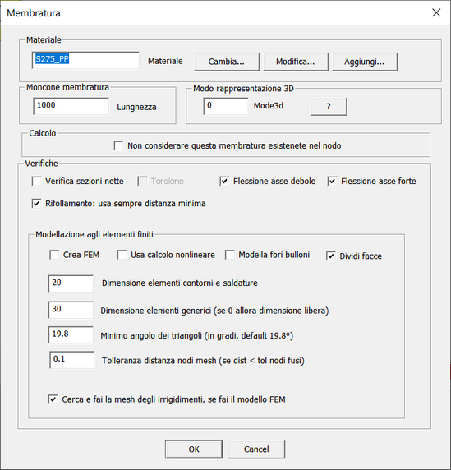Screen dimensions: 451x470
Task: Click the Lunghezza moncone input field
Action: (x=71, y=106)
